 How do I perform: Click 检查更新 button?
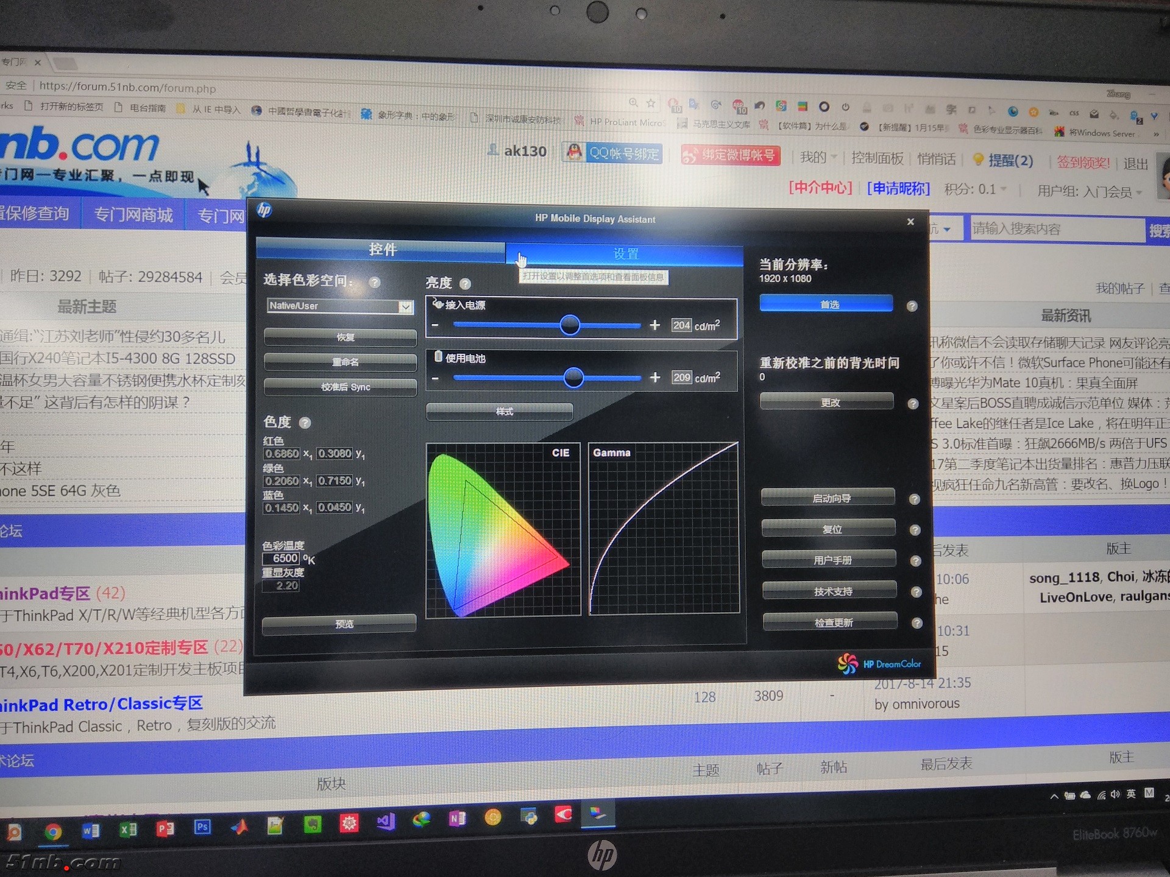830,622
